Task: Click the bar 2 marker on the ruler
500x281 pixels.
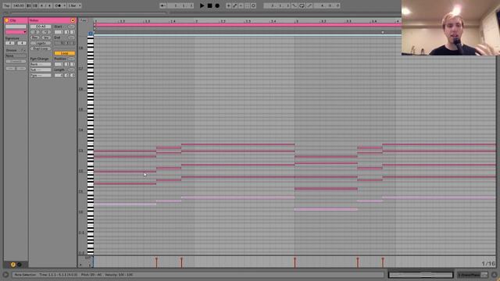Action: [197, 21]
